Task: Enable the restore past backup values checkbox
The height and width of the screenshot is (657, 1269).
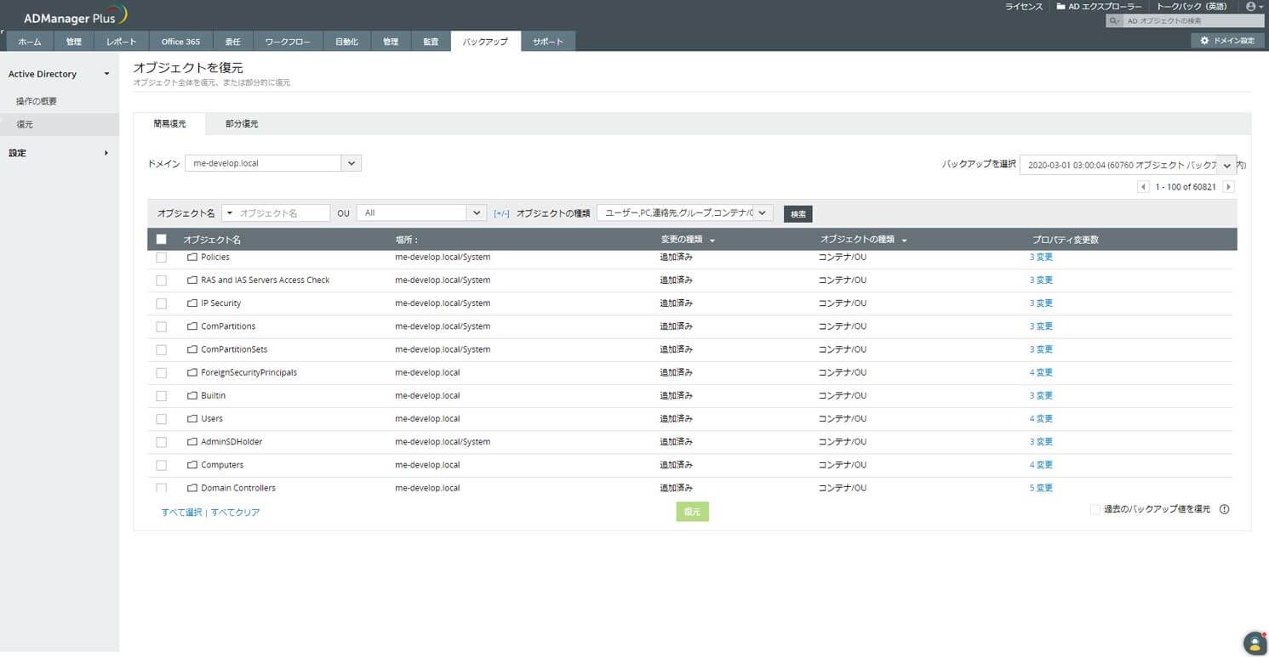Action: (1095, 509)
